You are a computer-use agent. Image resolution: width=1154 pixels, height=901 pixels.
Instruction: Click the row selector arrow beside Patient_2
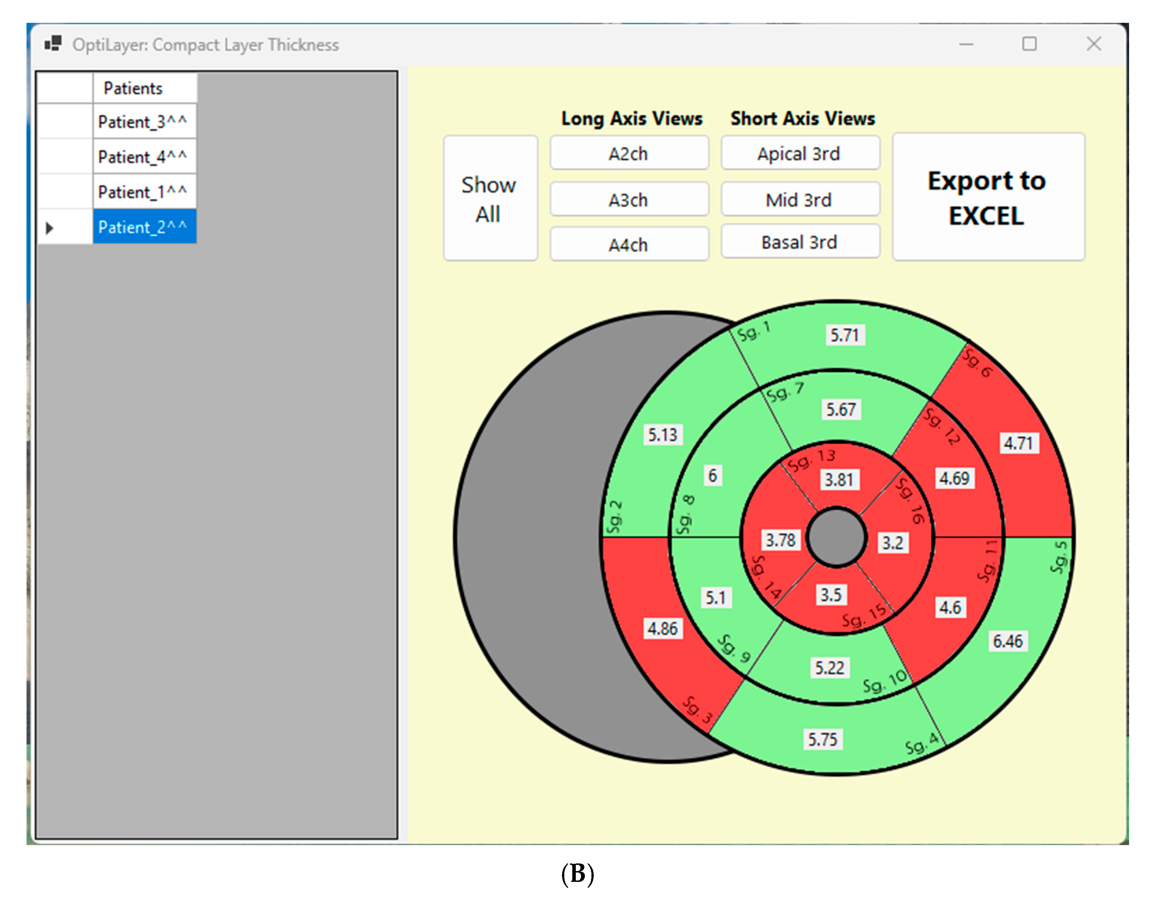50,228
